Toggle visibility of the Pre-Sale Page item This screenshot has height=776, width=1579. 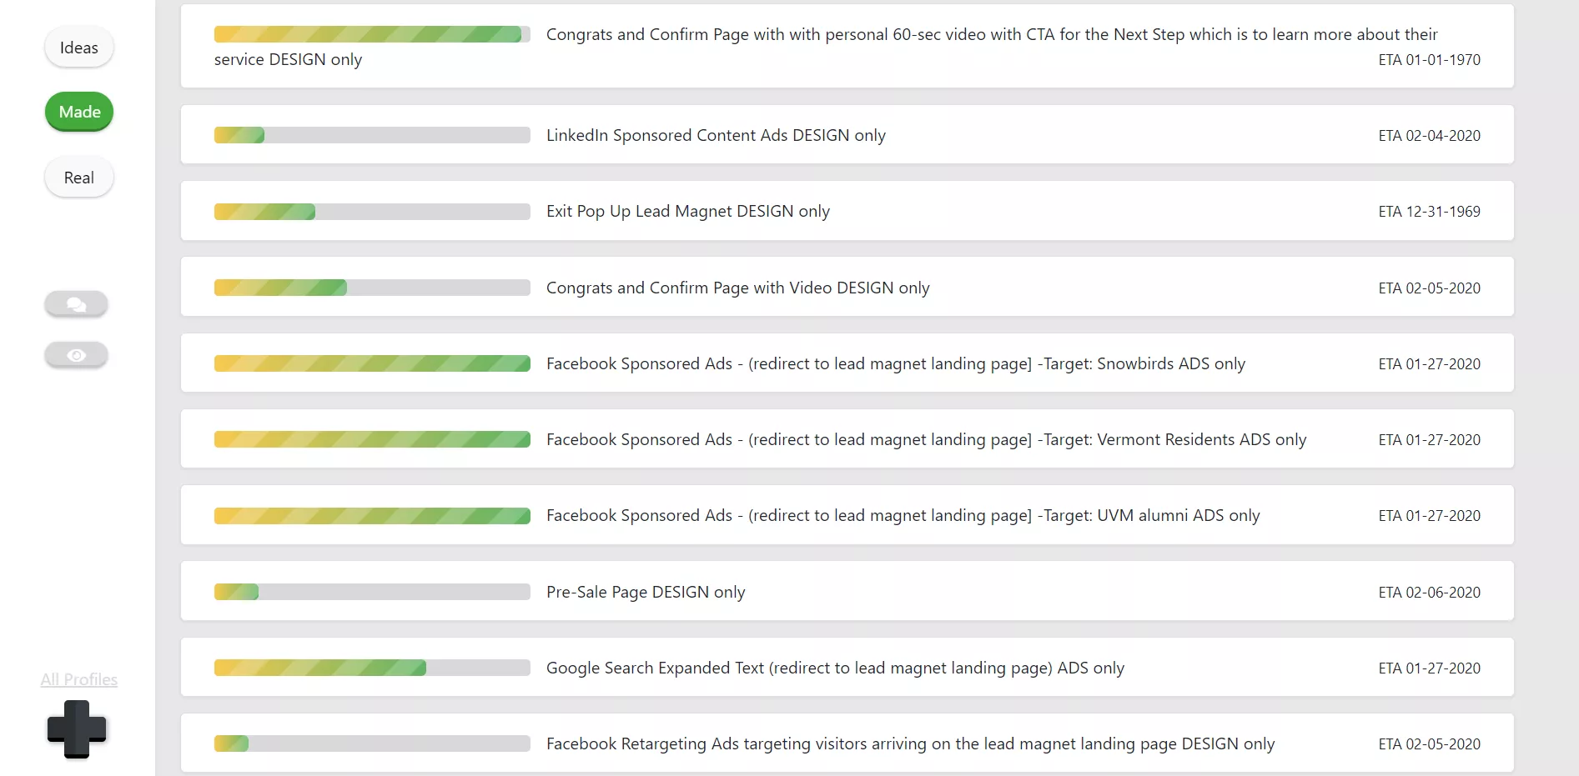click(646, 591)
